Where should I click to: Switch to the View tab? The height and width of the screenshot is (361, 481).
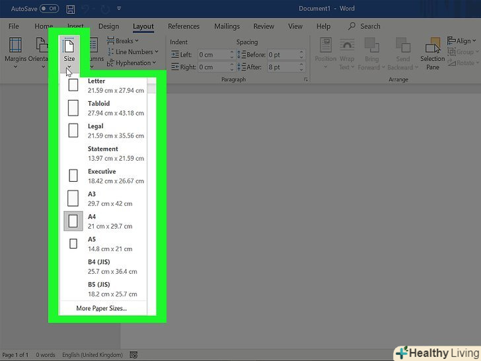click(295, 26)
